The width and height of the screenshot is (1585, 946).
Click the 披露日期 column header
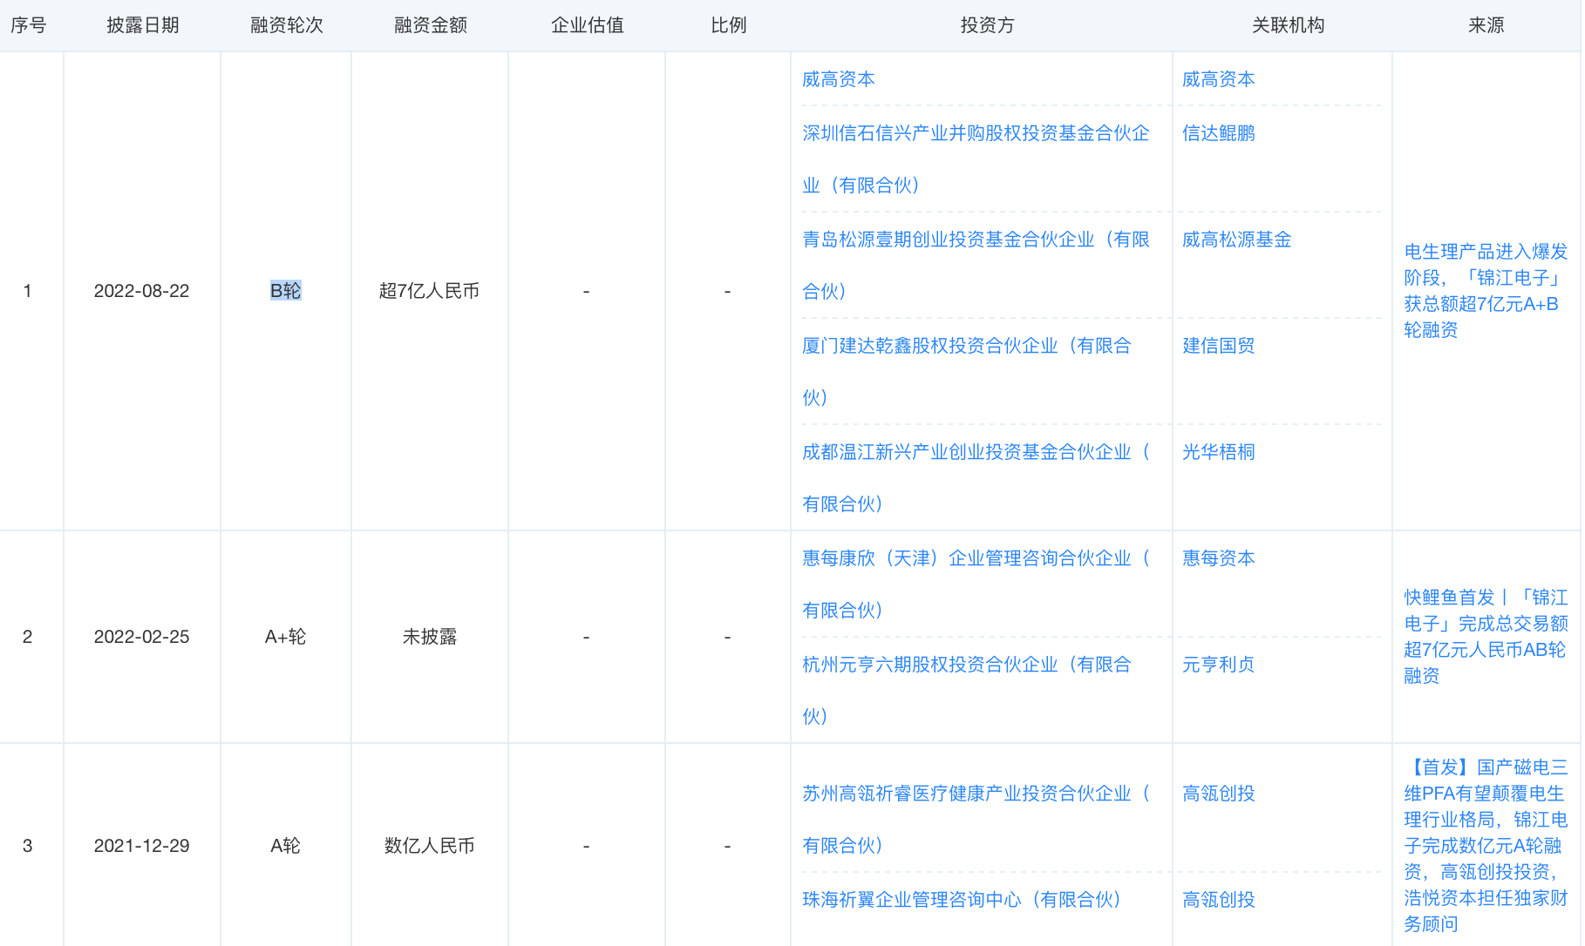tap(142, 25)
